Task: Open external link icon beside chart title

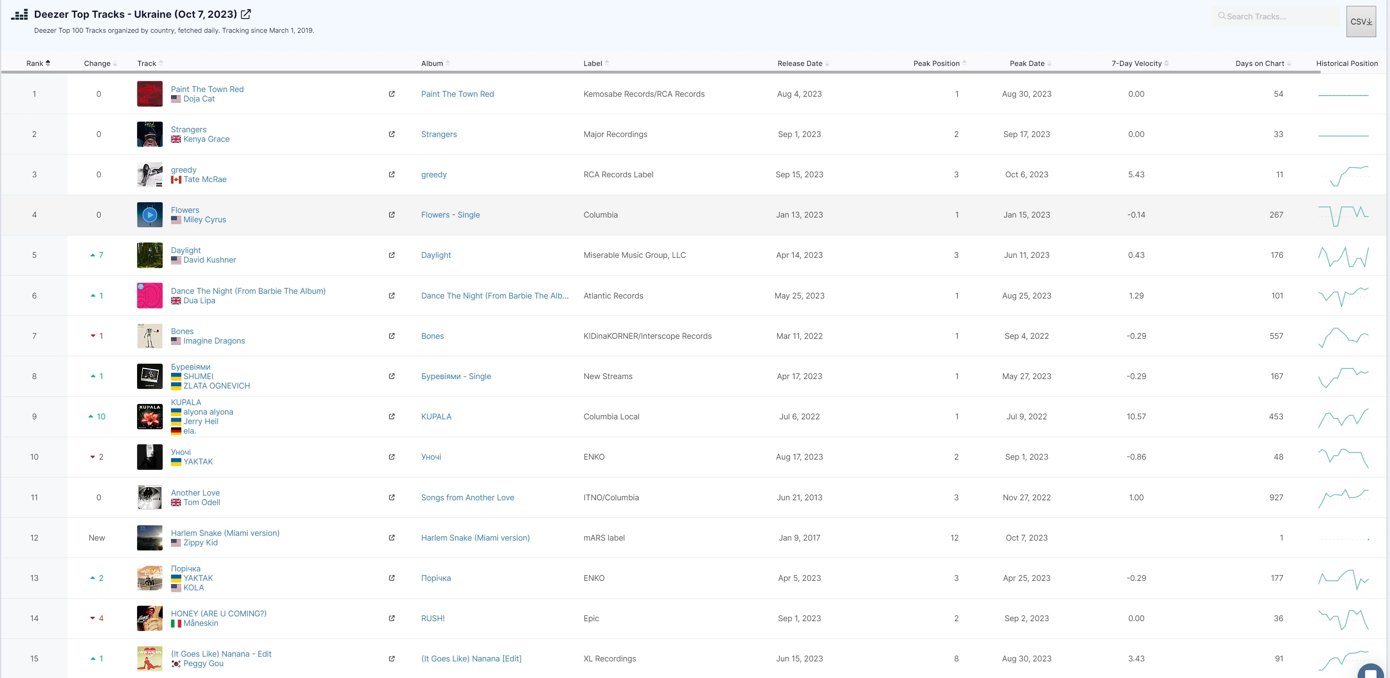Action: [246, 14]
